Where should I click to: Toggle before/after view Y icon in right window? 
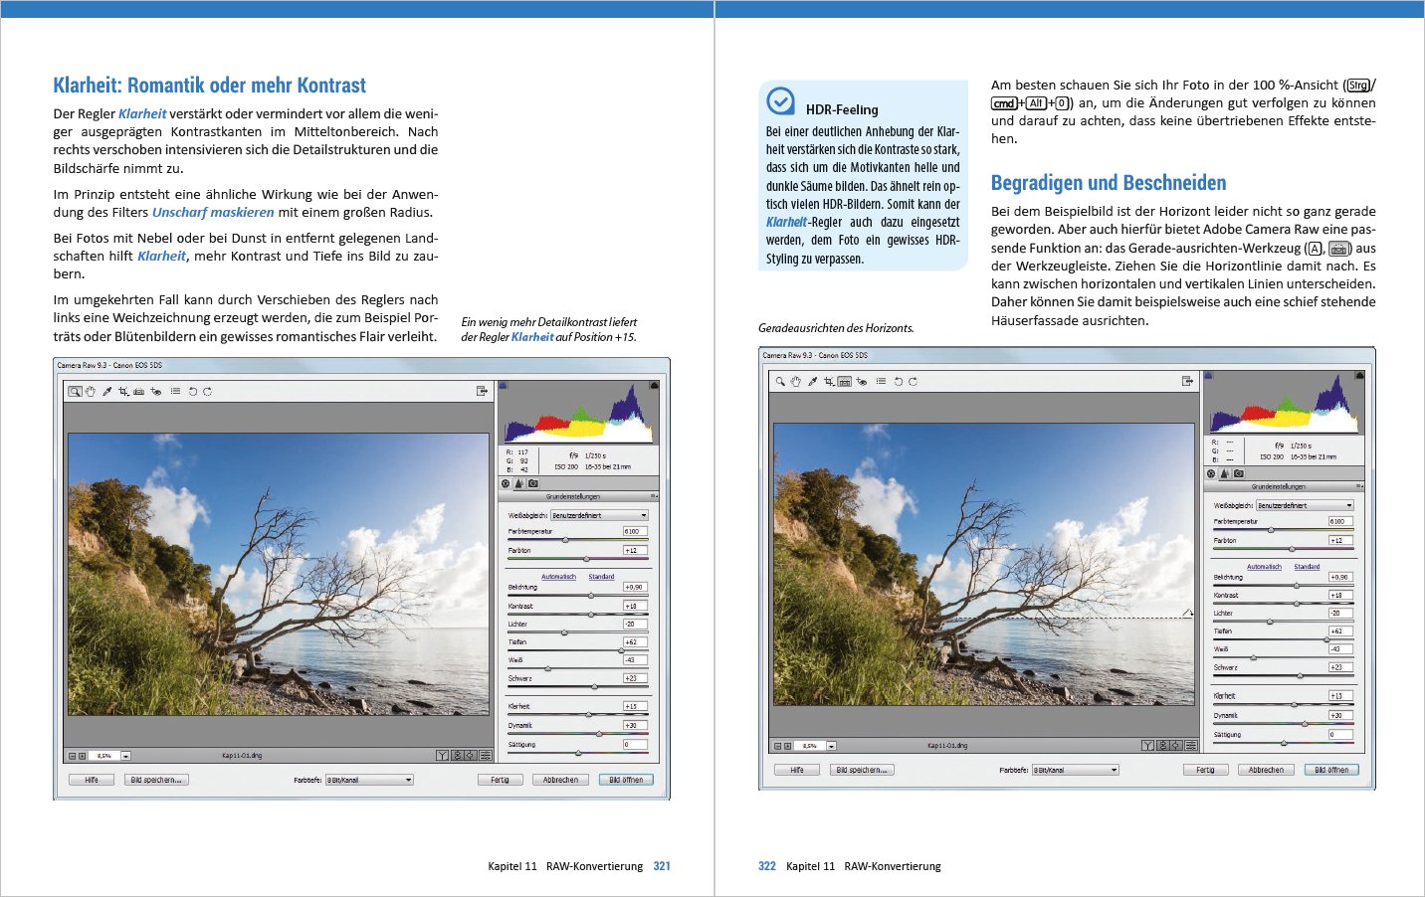(1148, 746)
